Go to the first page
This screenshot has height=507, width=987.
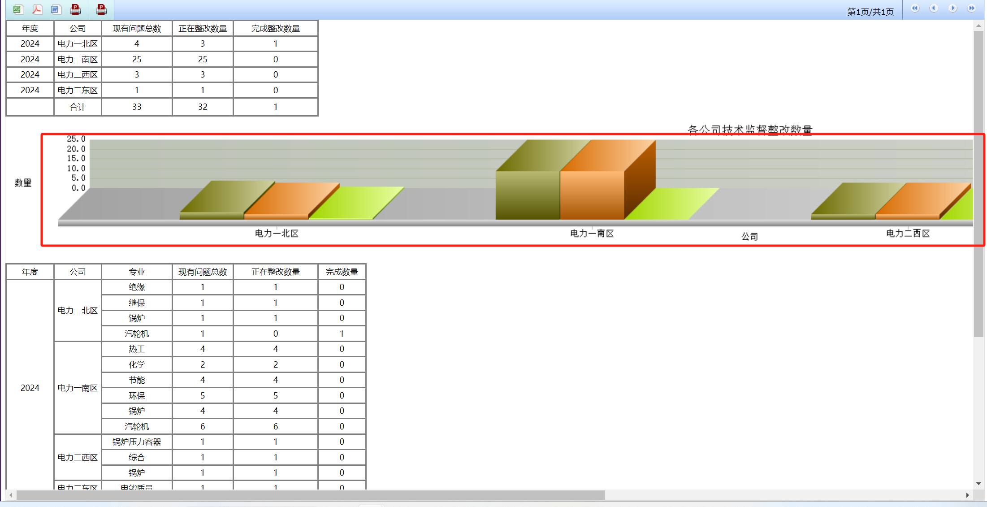click(x=915, y=9)
